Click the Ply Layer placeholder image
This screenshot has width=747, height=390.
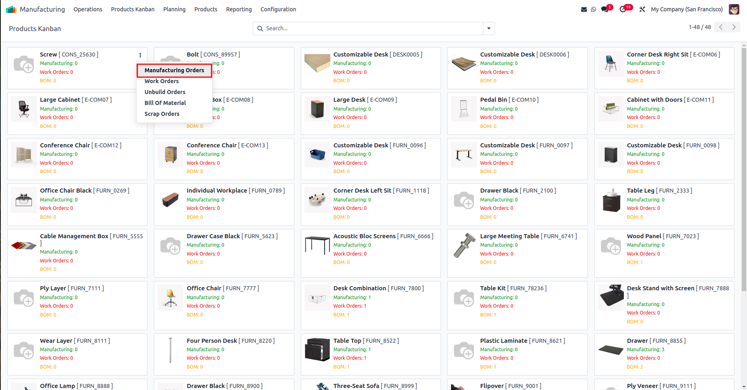coord(24,298)
